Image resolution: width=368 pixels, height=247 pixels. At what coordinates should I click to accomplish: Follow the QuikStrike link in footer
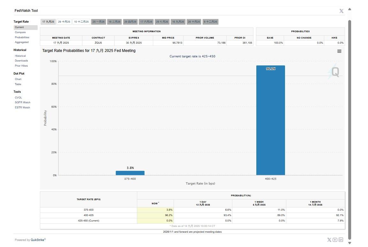[38, 240]
